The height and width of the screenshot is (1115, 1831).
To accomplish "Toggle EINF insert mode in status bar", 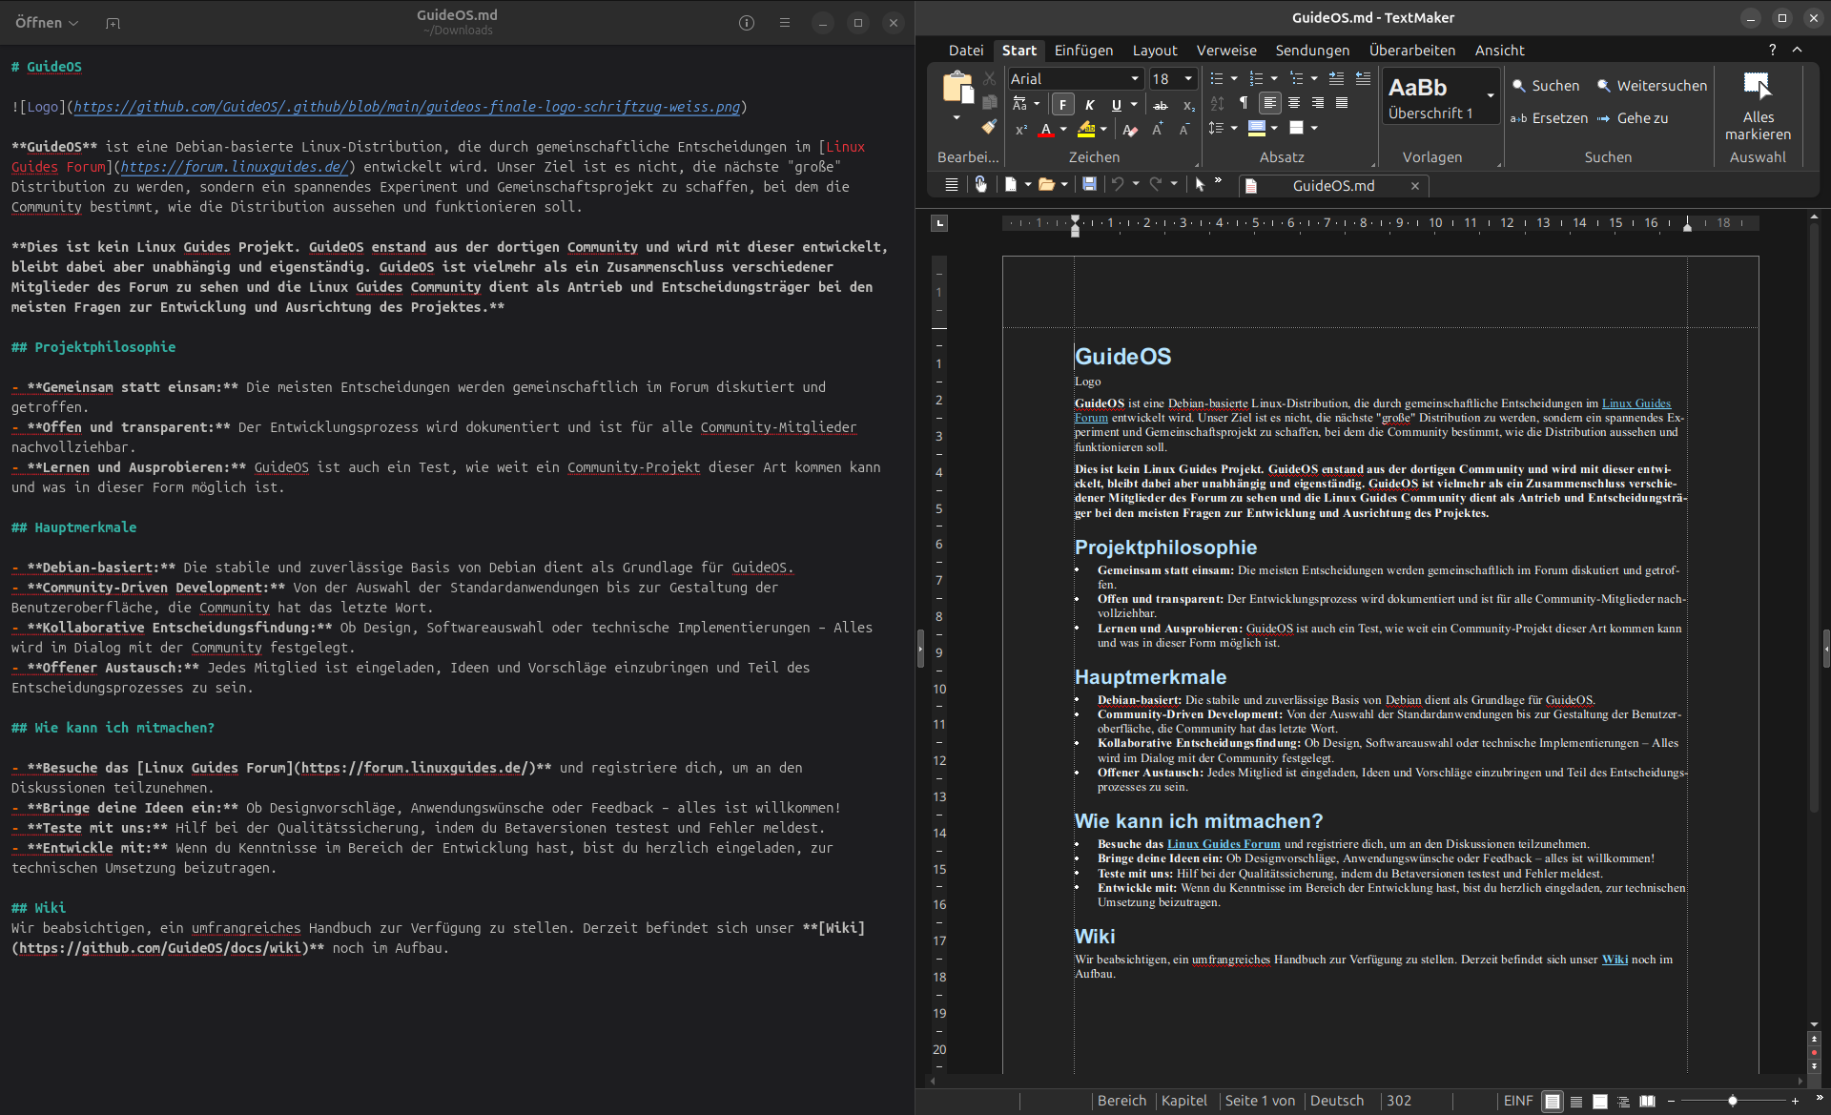I will coord(1517,1101).
